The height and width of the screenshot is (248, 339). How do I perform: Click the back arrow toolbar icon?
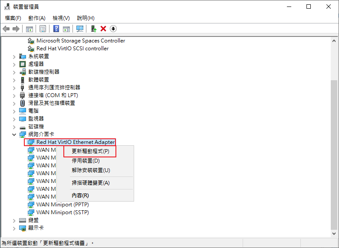click(6, 29)
